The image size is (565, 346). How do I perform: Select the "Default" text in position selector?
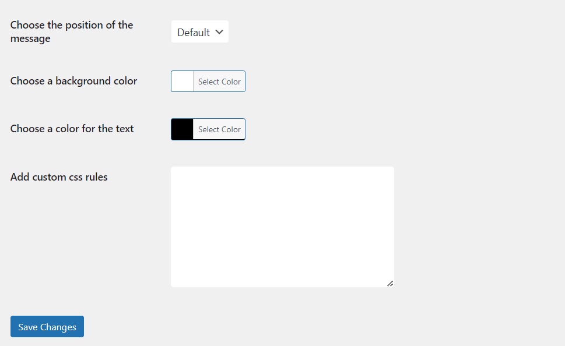tap(194, 33)
